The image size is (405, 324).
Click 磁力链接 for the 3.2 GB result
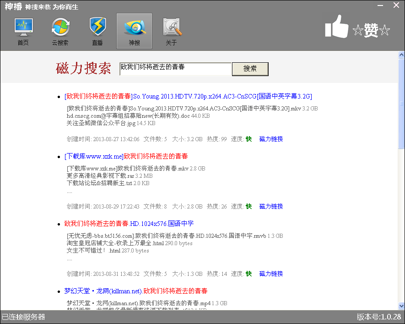tap(271, 139)
